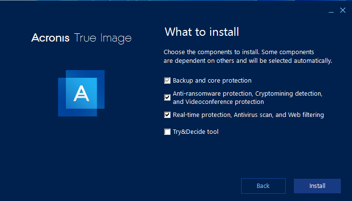Toggle the Backup and core protection checkbox
Screen dimensions: 352x201
(168, 81)
